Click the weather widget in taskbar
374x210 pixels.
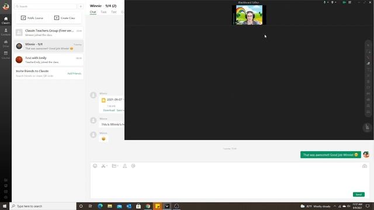316,206
